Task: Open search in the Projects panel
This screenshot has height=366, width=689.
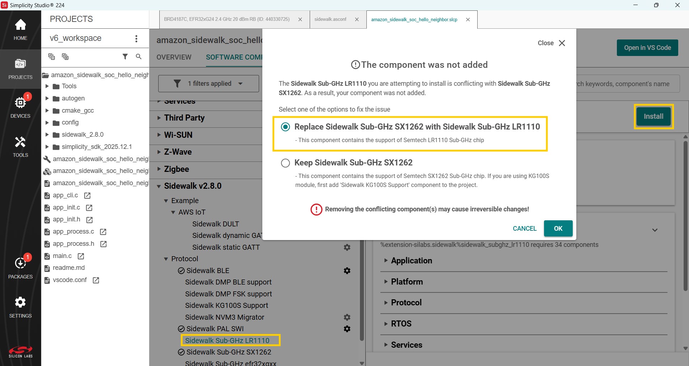Action: [139, 57]
